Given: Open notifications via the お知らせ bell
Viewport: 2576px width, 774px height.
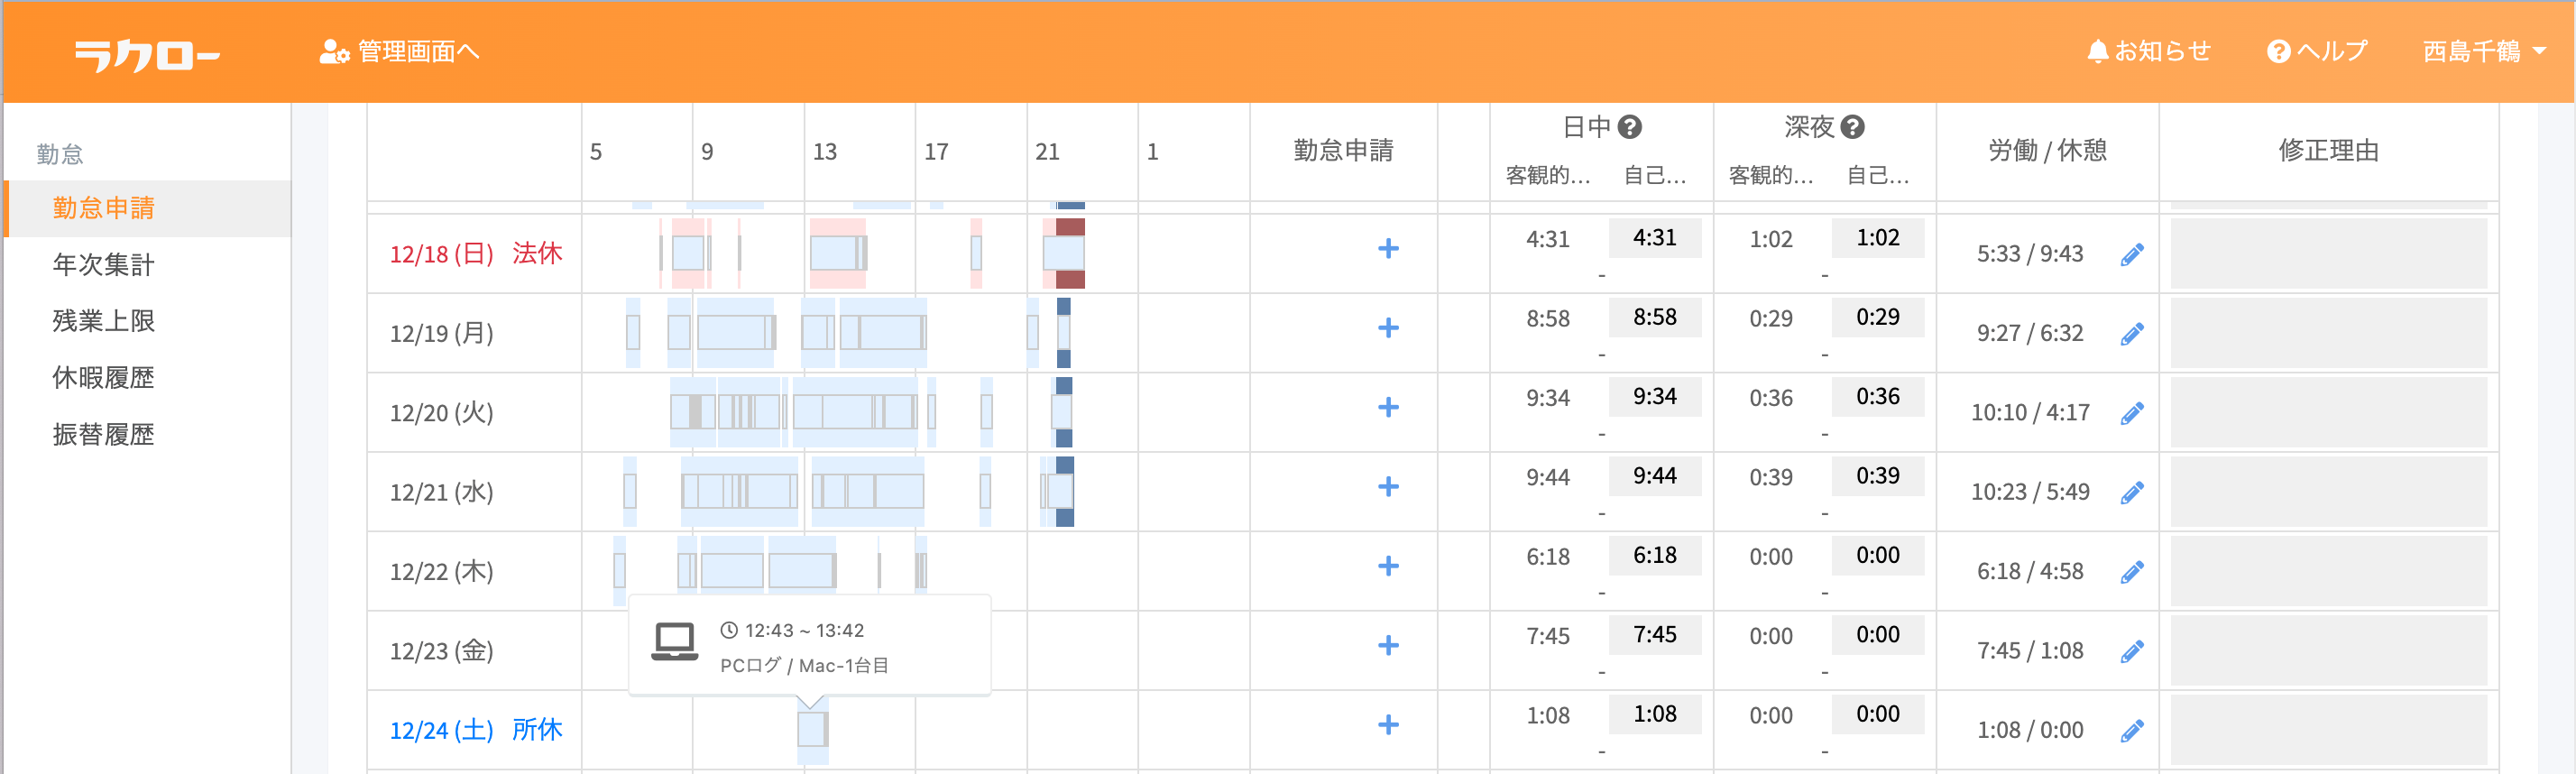Looking at the screenshot, I should 2148,51.
